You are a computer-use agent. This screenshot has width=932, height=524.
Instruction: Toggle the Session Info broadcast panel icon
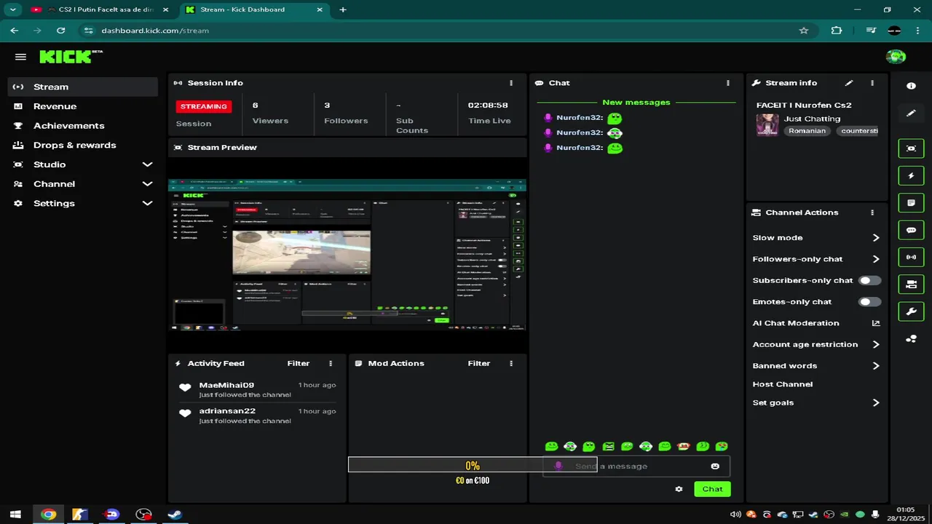pyautogui.click(x=911, y=257)
